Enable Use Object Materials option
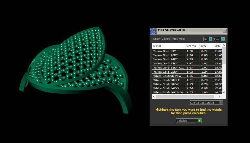Viewport: 250px width, 143px height. click(206, 103)
